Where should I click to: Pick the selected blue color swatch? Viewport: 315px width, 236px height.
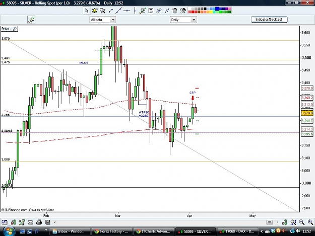pos(217,9)
